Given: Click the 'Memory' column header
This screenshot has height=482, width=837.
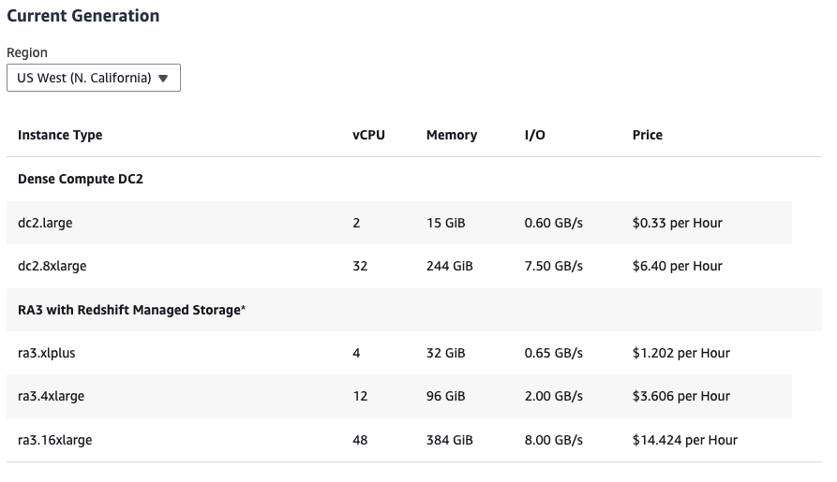Looking at the screenshot, I should click(452, 135).
